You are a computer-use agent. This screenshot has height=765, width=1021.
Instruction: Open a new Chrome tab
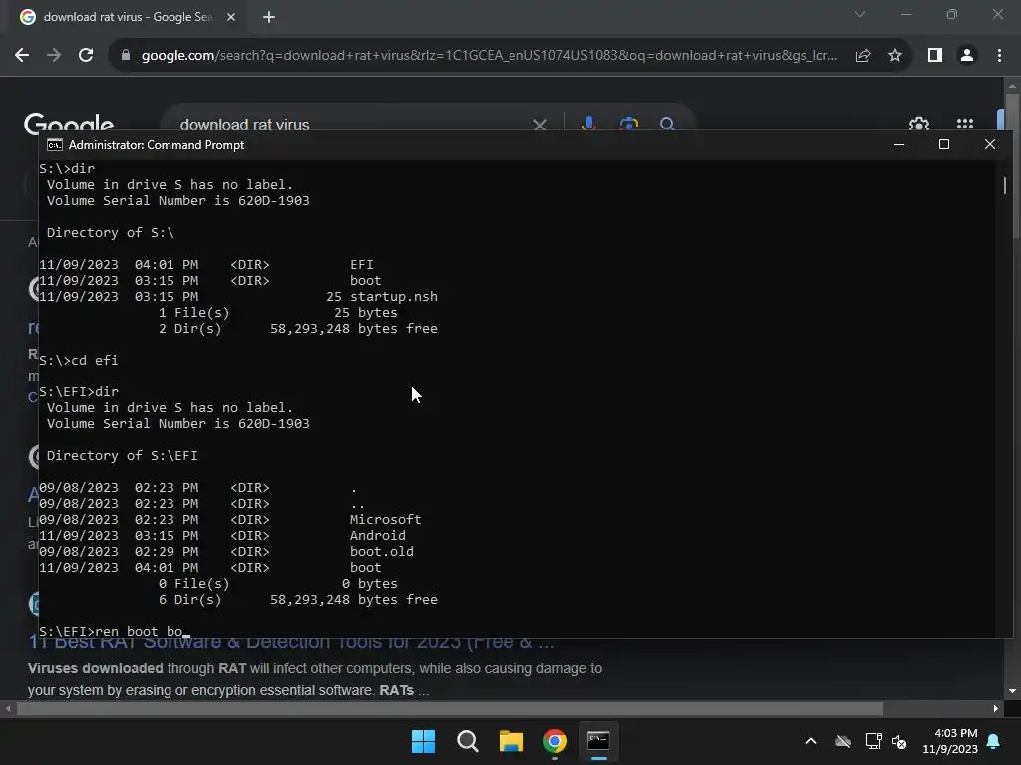click(269, 17)
